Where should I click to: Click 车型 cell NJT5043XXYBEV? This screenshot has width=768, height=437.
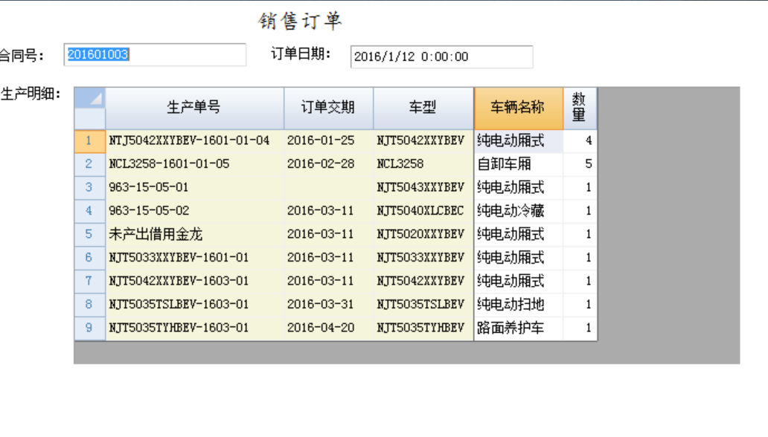(423, 188)
